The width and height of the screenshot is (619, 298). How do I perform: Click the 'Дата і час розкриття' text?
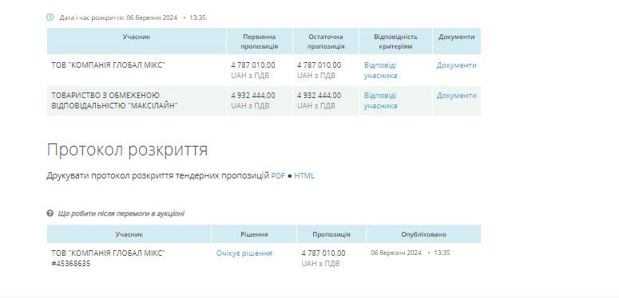[92, 18]
